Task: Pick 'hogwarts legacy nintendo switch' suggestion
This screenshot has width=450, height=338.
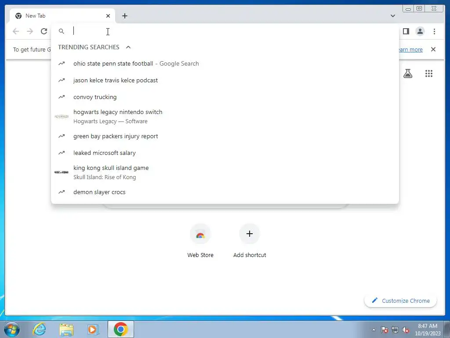Action: (x=225, y=116)
